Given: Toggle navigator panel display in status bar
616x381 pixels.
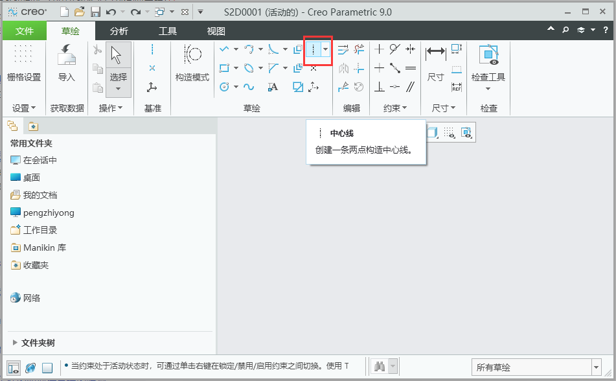Looking at the screenshot, I should click(x=14, y=368).
